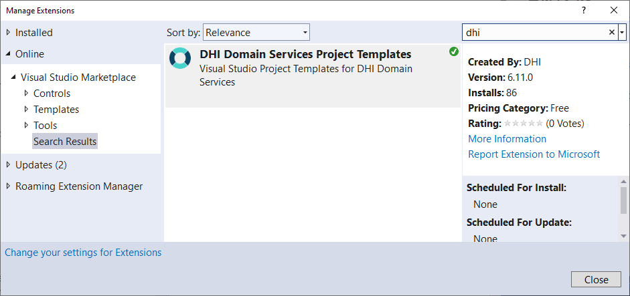Click the extension description text
The width and height of the screenshot is (630, 296).
(306, 76)
